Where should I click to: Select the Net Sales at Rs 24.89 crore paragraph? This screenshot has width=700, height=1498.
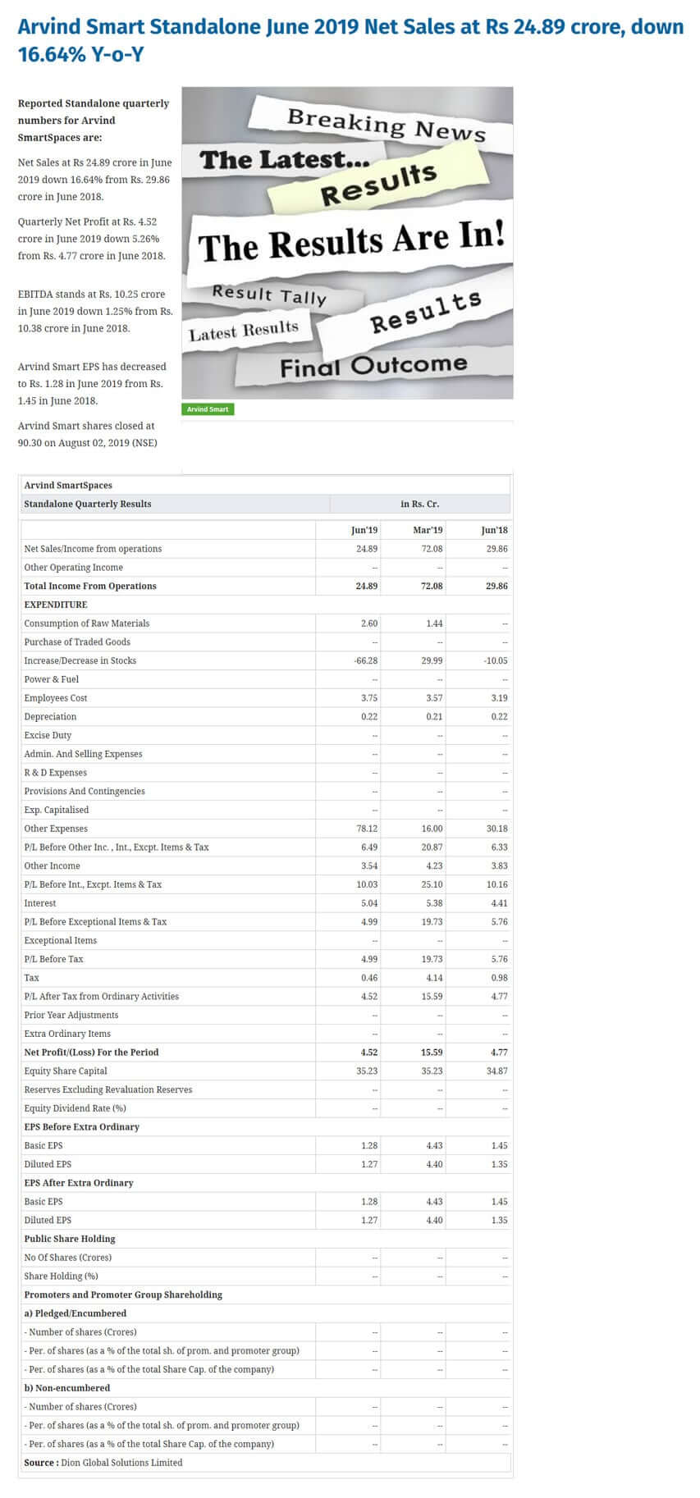[x=95, y=180]
